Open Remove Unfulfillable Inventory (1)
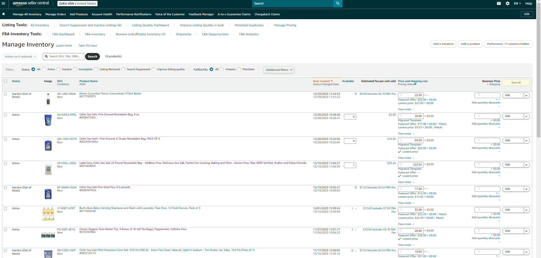The width and height of the screenshot is (541, 258). [141, 34]
